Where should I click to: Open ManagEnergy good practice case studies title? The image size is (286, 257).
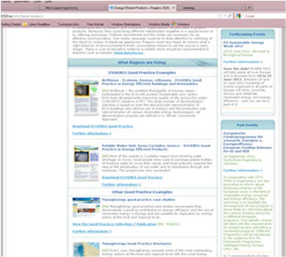(x=138, y=200)
